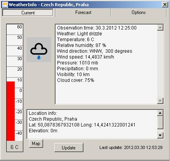170x161 pixels.
Task: Click 'Wind speed: 14,4837 km/h' line
Action: [85, 57]
